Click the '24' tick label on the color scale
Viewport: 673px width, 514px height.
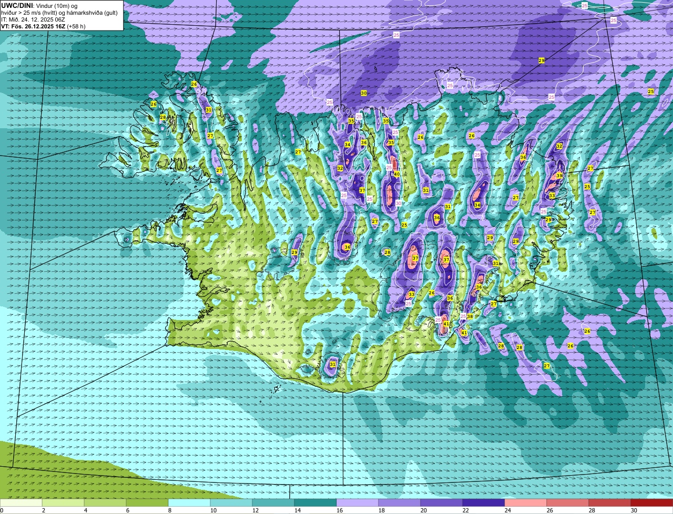[507, 510]
